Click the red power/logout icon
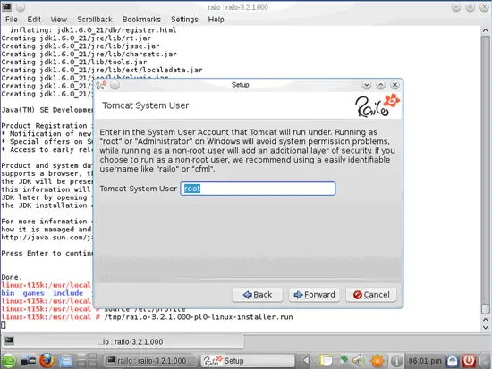The width and height of the screenshot is (492, 369). click(x=469, y=361)
